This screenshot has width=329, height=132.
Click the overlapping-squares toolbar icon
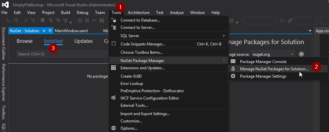[290, 21]
